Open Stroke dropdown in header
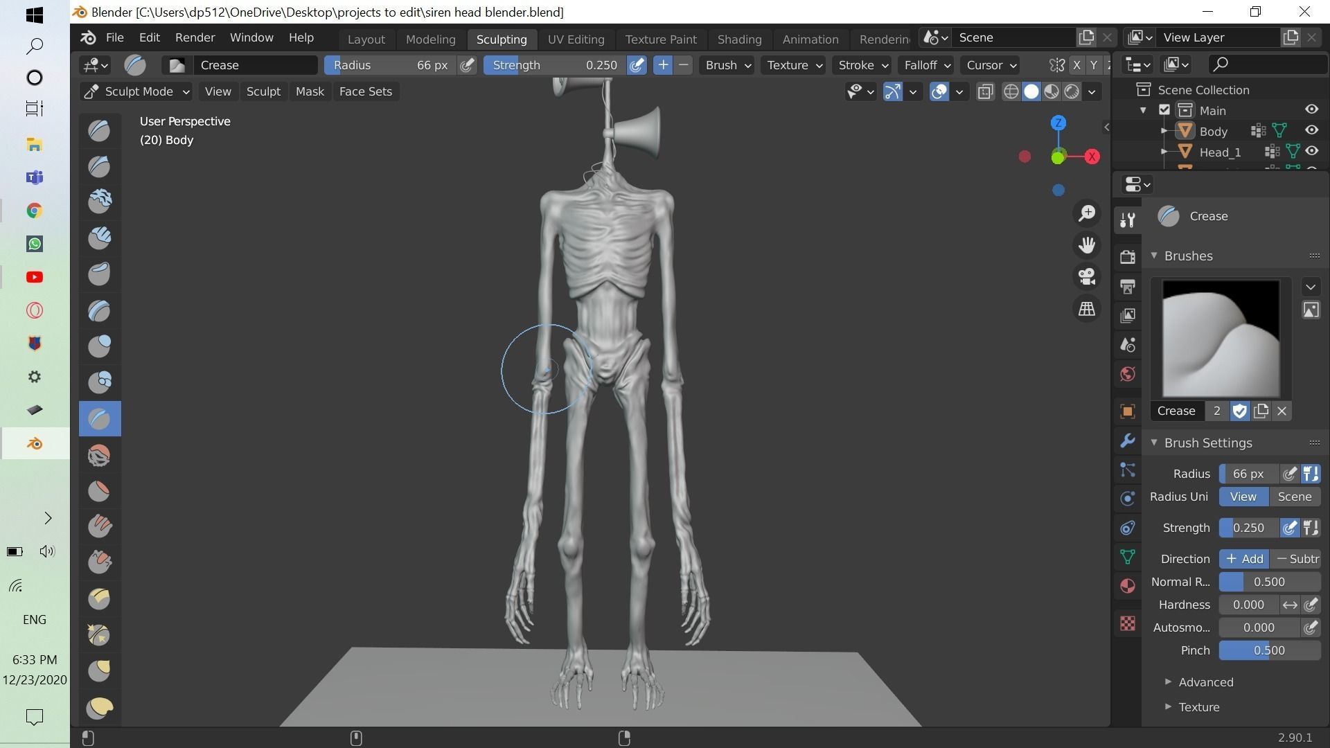 pyautogui.click(x=862, y=65)
